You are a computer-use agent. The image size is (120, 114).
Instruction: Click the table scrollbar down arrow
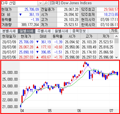(x=117, y=57)
